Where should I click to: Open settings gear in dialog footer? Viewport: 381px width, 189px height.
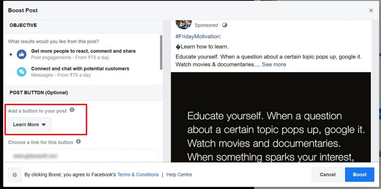(x=15, y=175)
